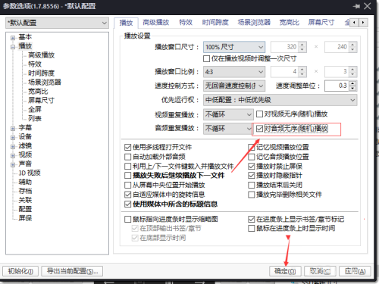Enable 记忆音频播放位置 checkbox
The image size is (379, 284).
(x=252, y=157)
